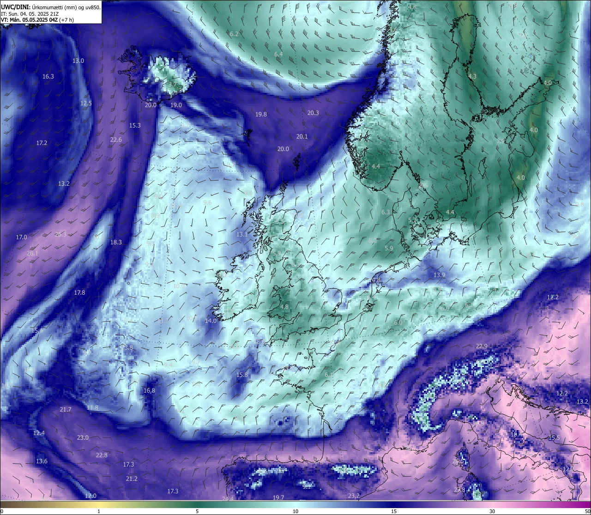Click the map value 21.7

pos(66,410)
